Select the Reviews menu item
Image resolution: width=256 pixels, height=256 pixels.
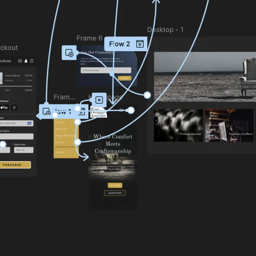(60, 142)
